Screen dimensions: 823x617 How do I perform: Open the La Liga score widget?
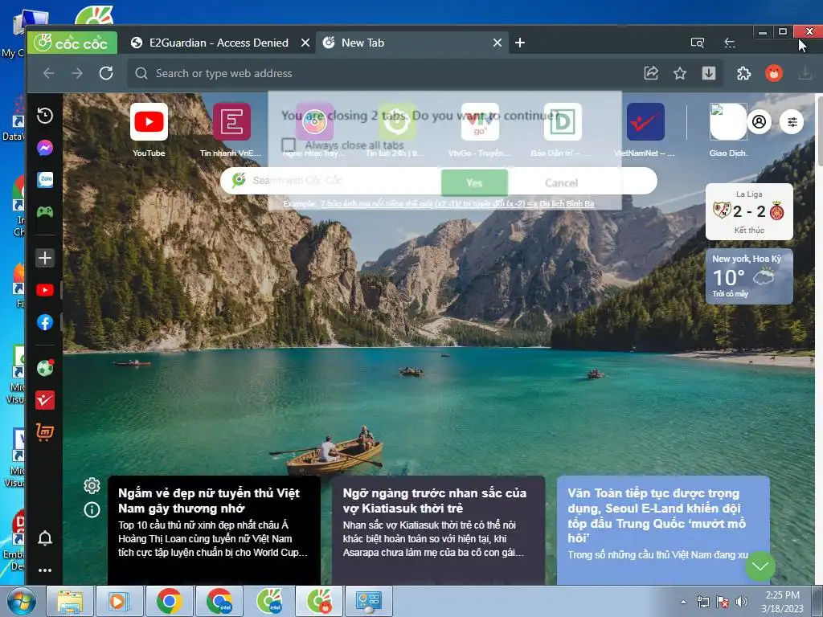click(x=749, y=211)
